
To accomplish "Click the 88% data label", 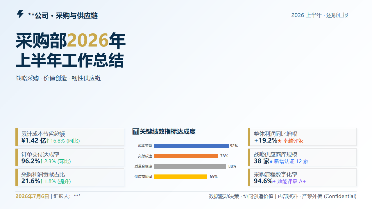I will point(232,166).
